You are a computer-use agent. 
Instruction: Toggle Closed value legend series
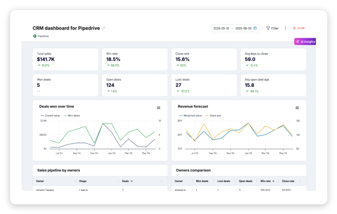pyautogui.click(x=50, y=116)
